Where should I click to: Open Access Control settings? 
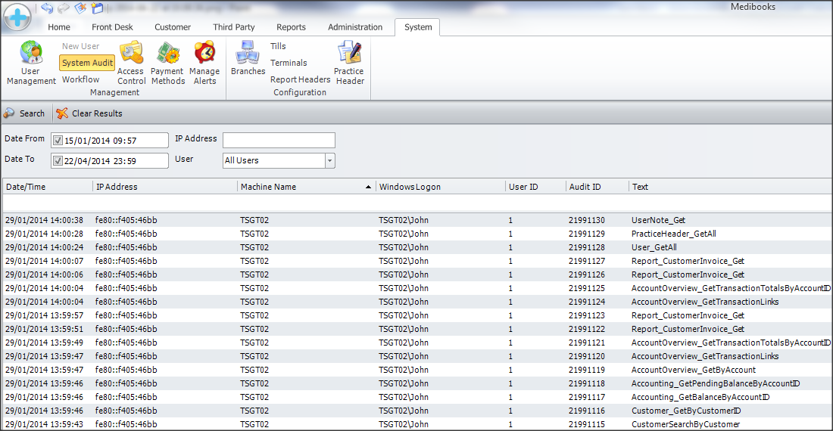131,64
